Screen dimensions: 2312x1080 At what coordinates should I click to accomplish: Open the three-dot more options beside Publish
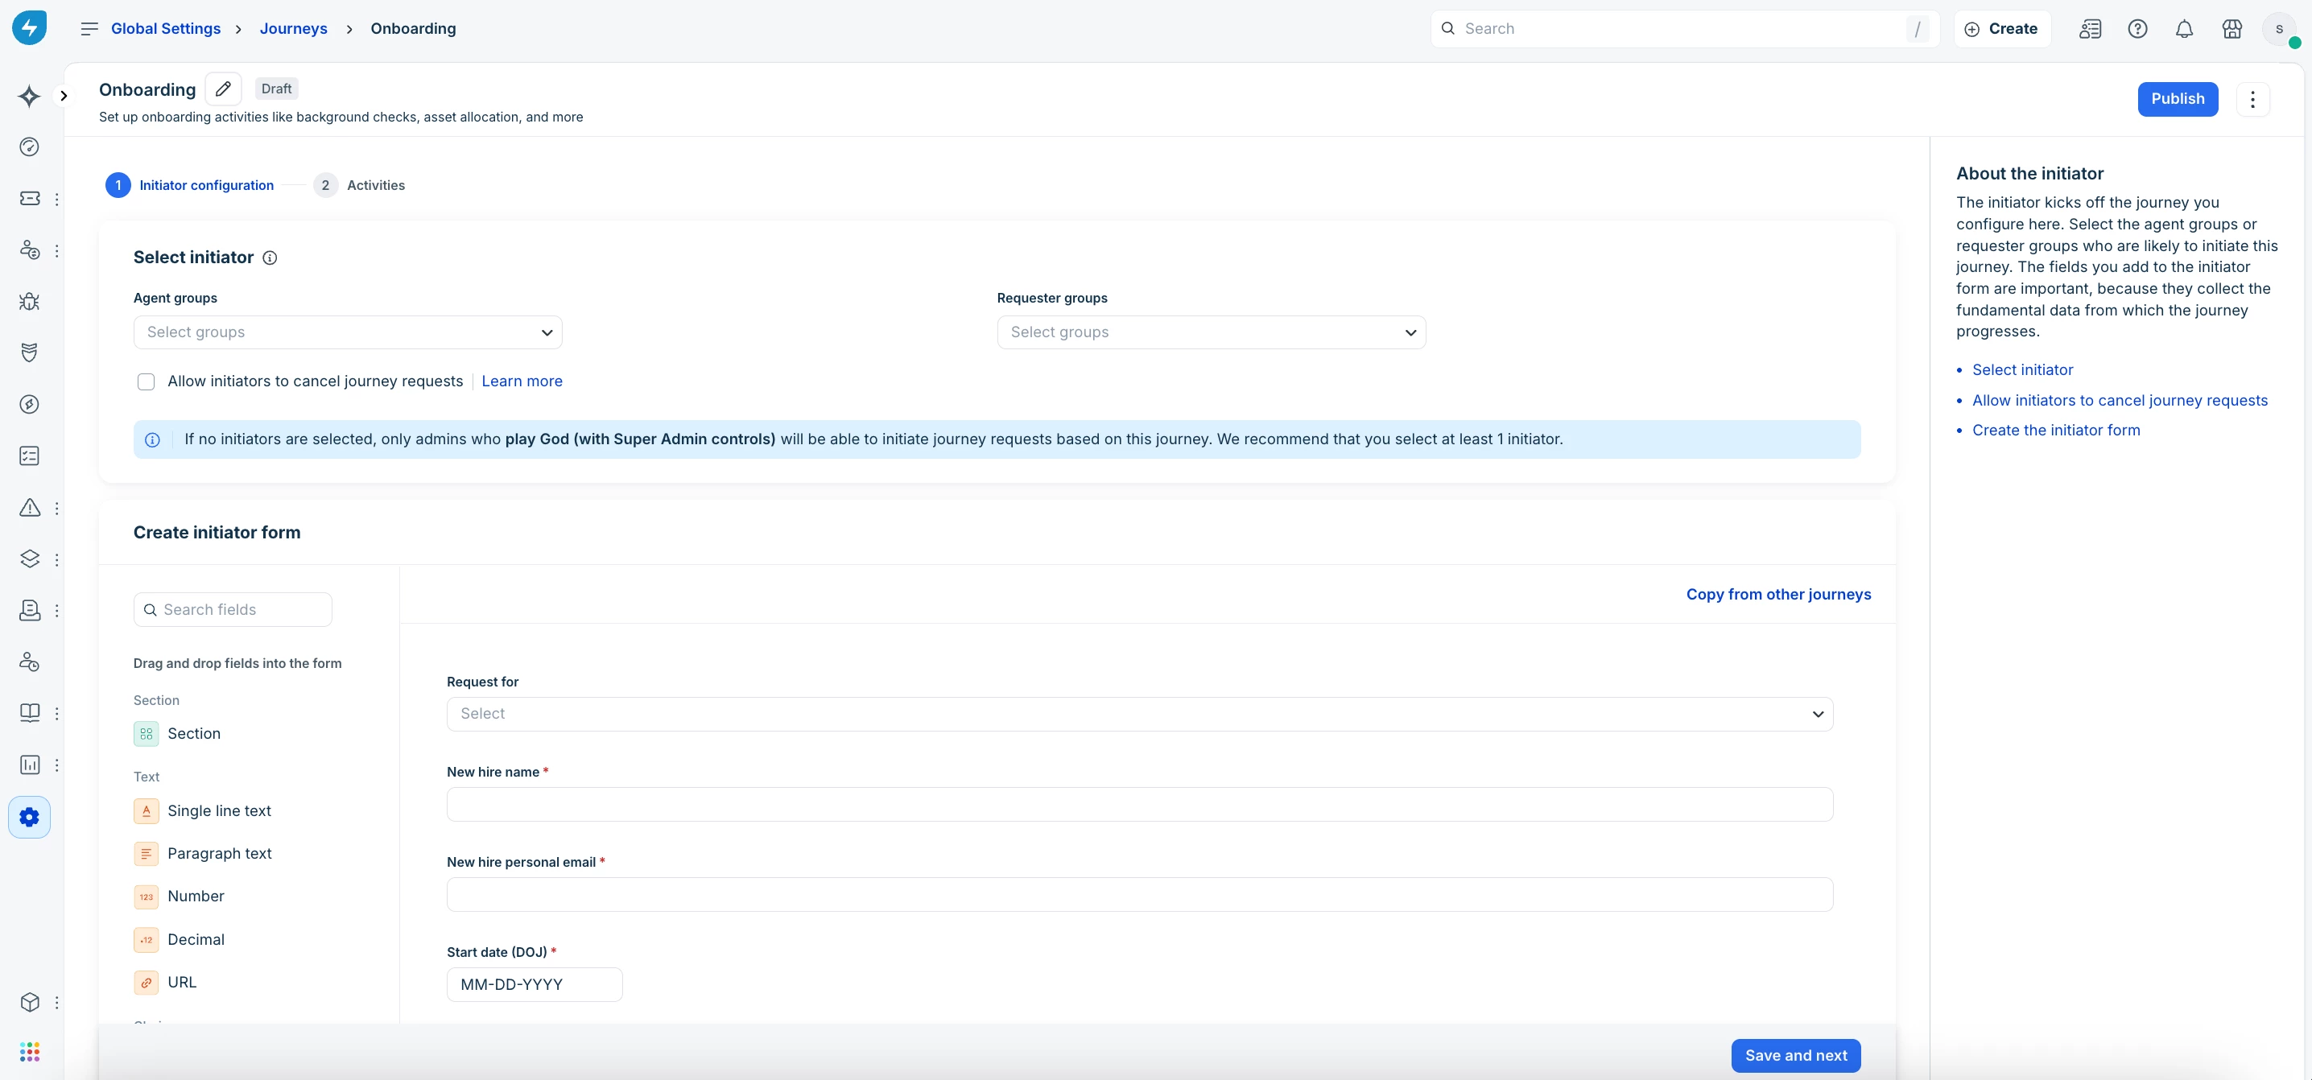point(2252,99)
